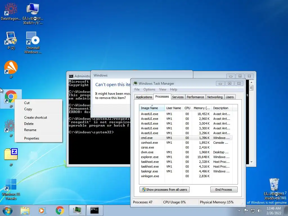Viewport: 288px width, 216px height.
Task: Select the csrss.exe process row
Action: pyautogui.click(x=186, y=147)
